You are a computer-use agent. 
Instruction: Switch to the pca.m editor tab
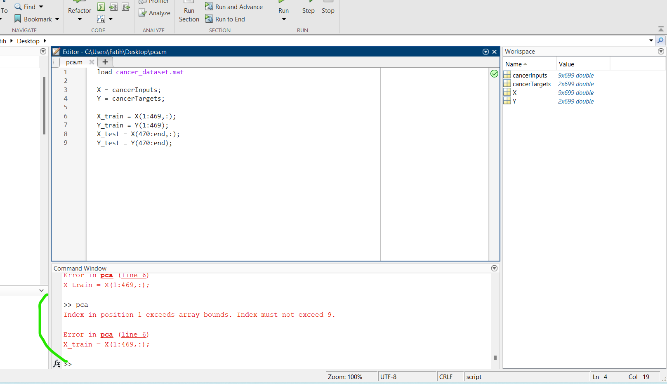74,62
